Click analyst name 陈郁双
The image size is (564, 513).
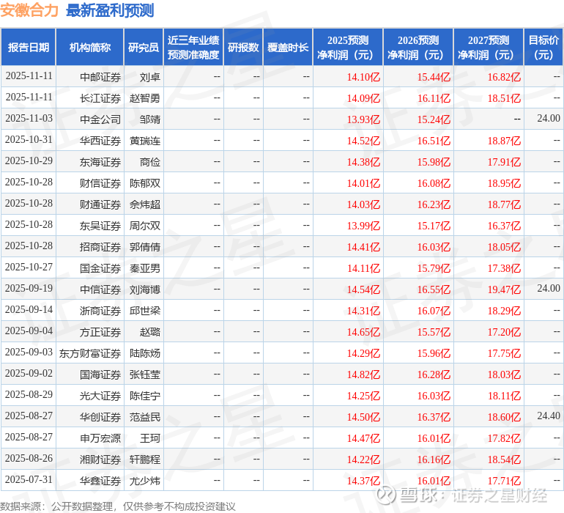click(145, 183)
